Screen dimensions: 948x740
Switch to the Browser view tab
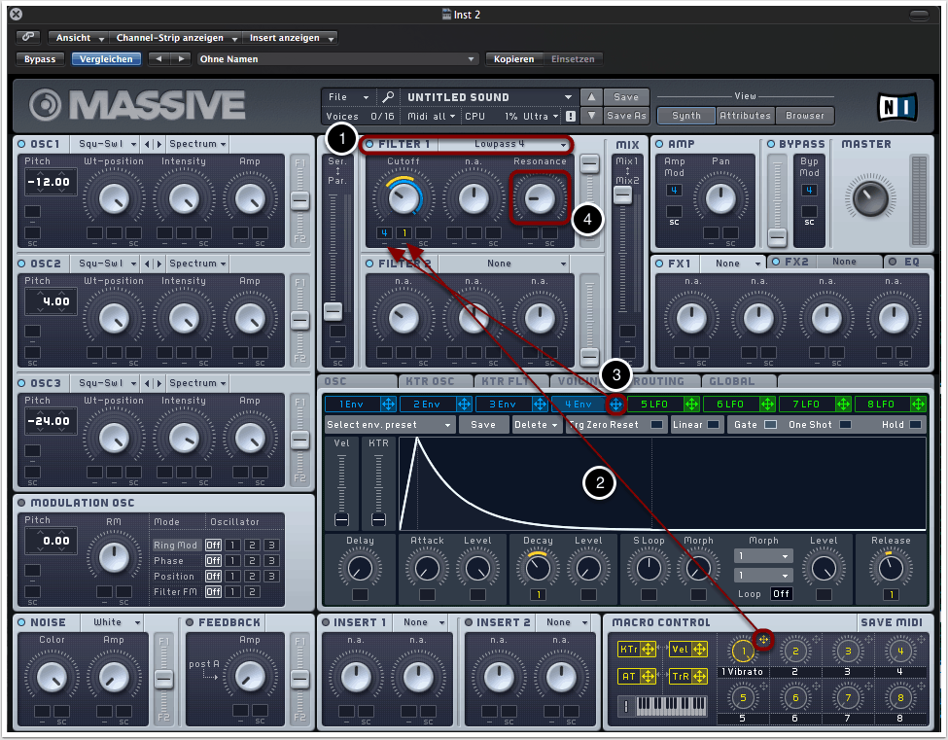[805, 116]
